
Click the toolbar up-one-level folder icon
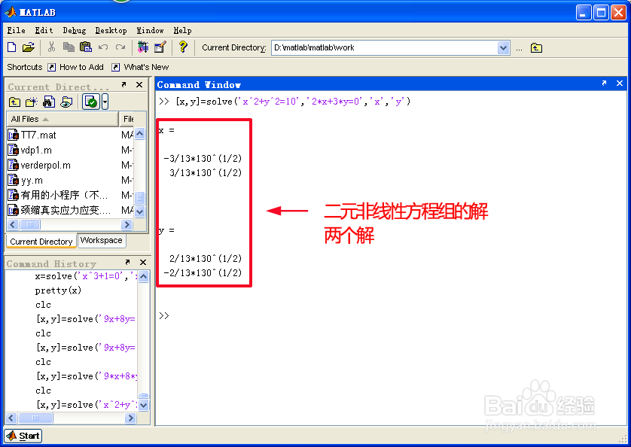[536, 48]
